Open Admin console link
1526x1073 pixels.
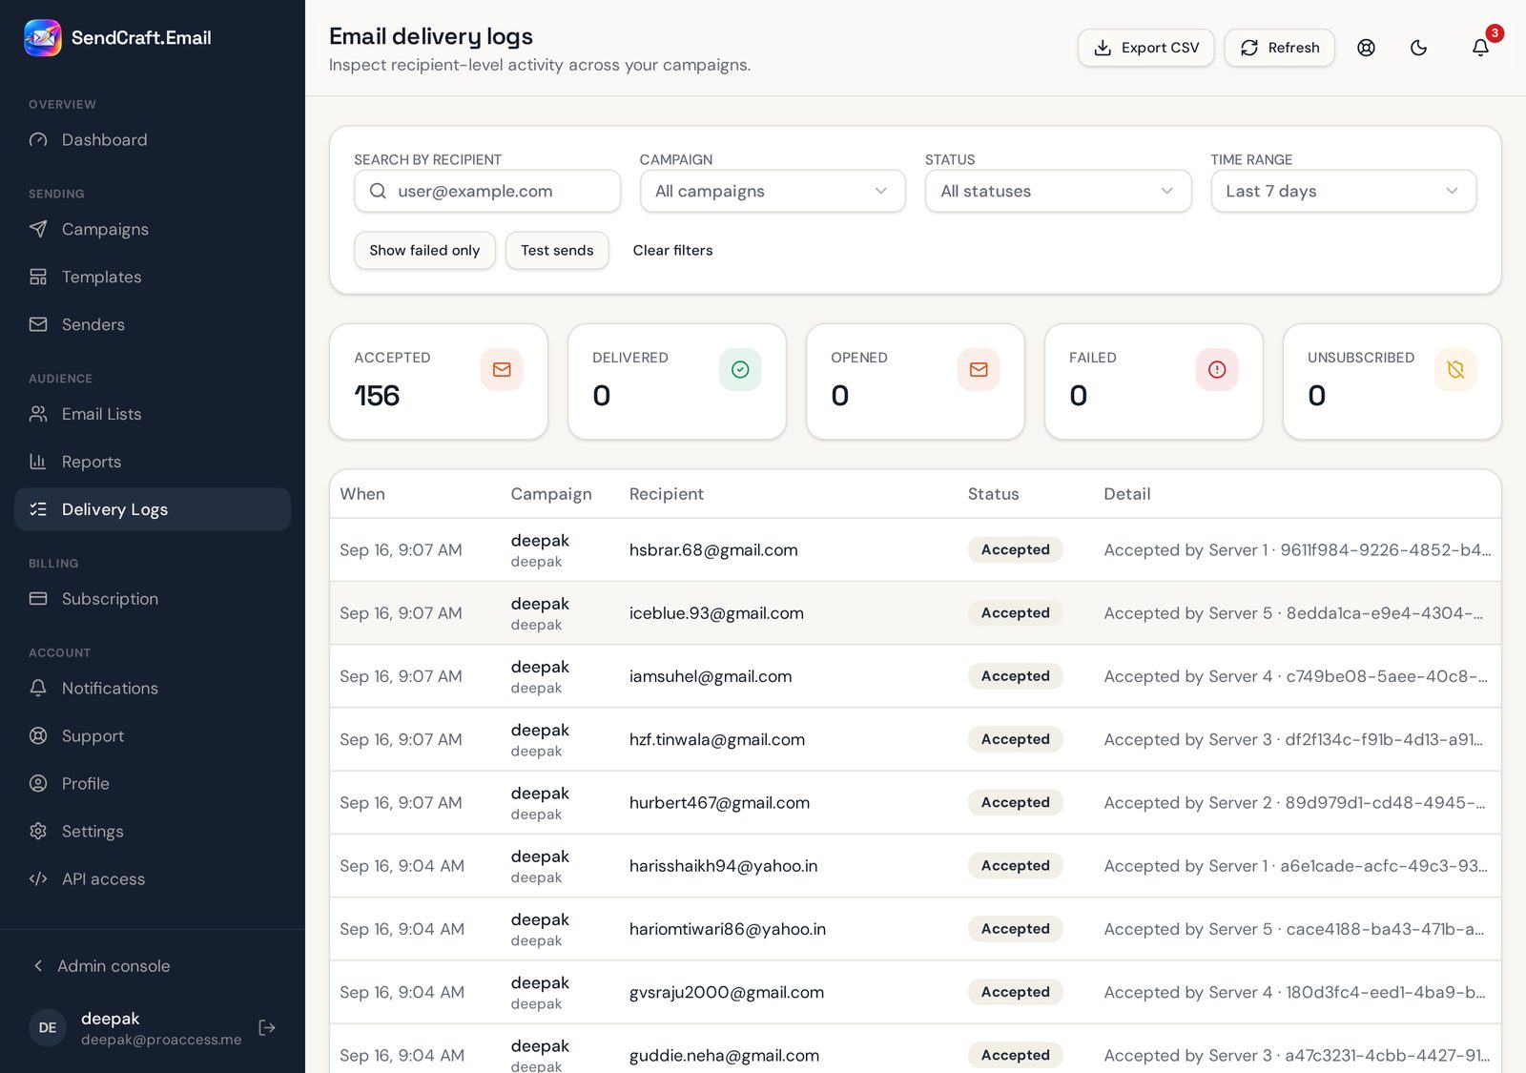(113, 966)
